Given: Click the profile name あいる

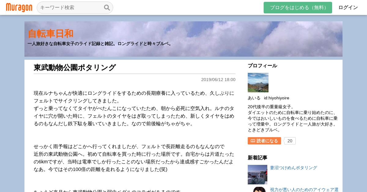Looking at the screenshot, I should tap(254, 98).
